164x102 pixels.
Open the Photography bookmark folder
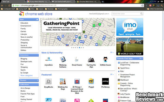coord(61,9)
